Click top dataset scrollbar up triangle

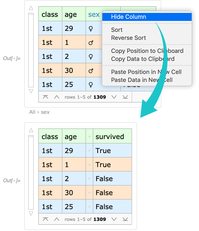pos(31,8)
